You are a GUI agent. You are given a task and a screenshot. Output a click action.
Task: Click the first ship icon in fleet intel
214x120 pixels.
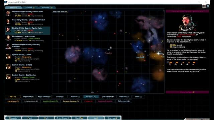pyautogui.click(x=170, y=64)
